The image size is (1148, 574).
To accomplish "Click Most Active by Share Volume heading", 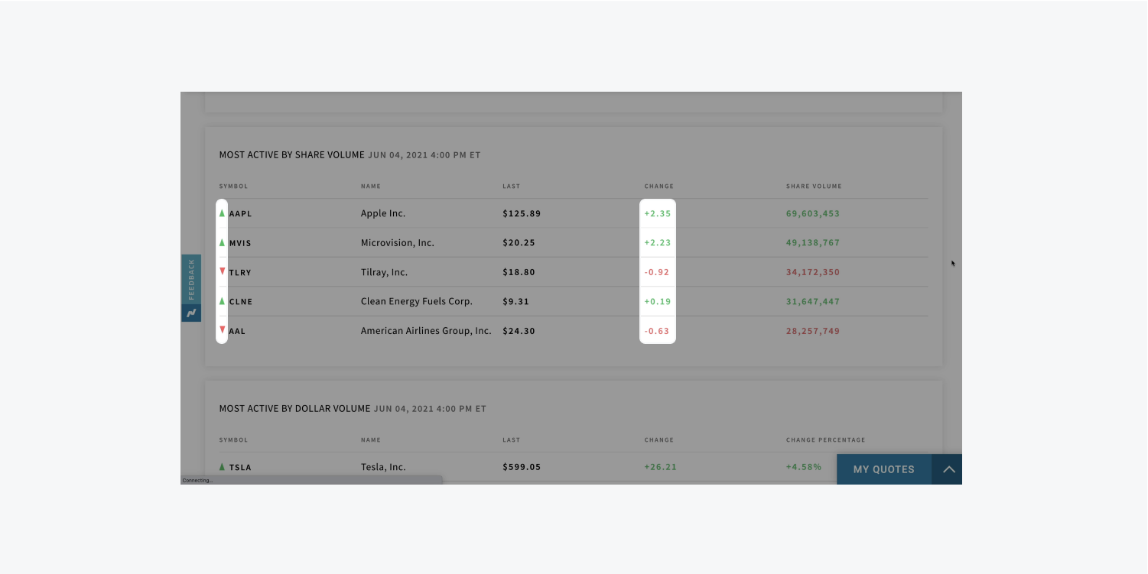I will (x=292, y=154).
